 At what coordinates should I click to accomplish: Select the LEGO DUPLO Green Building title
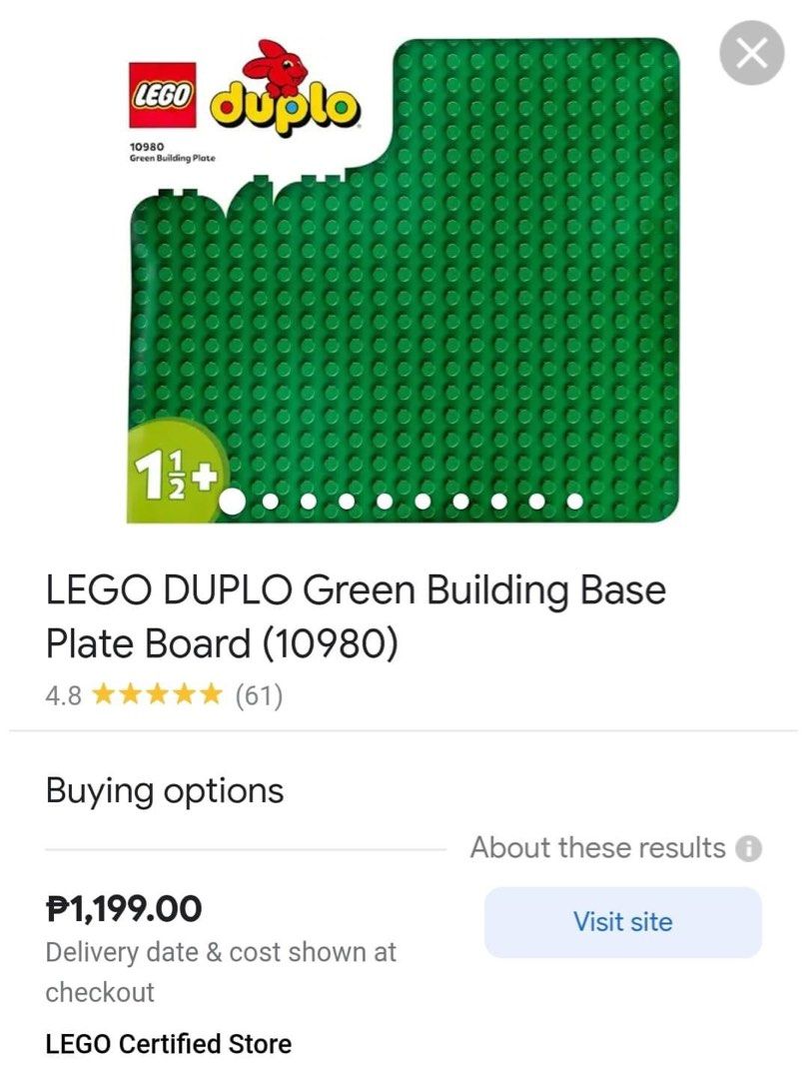pos(355,616)
